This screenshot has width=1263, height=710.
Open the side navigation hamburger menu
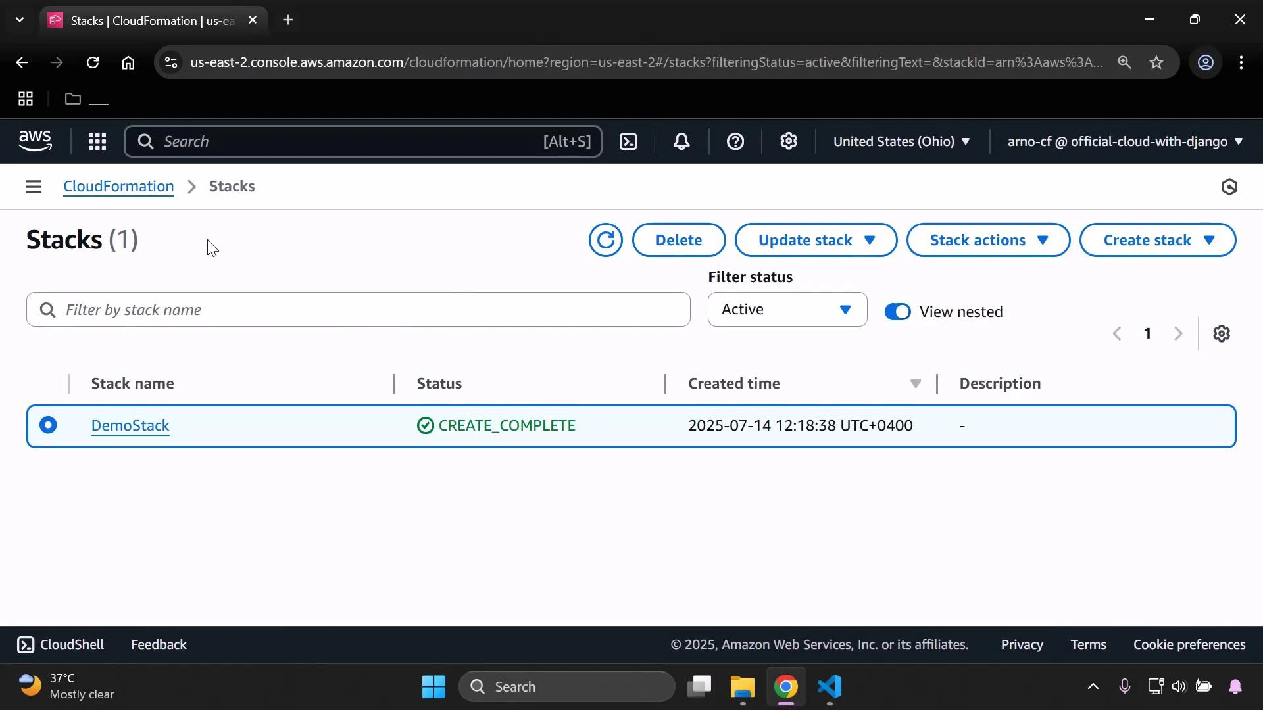(x=34, y=187)
